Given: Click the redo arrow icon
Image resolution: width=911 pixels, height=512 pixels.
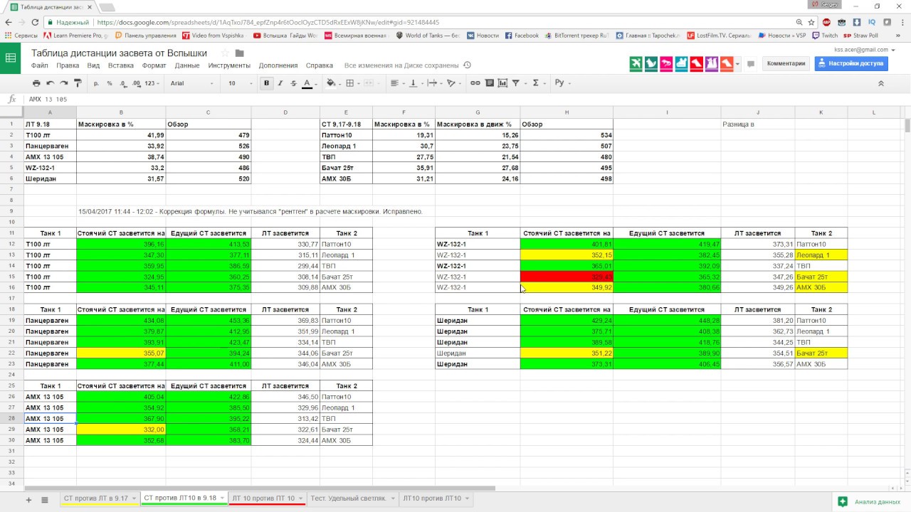Looking at the screenshot, I should (x=64, y=83).
